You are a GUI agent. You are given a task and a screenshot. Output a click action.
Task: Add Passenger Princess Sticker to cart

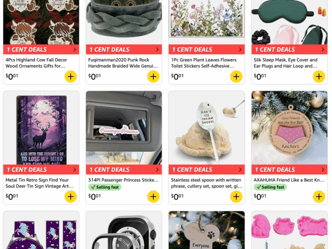[153, 196]
